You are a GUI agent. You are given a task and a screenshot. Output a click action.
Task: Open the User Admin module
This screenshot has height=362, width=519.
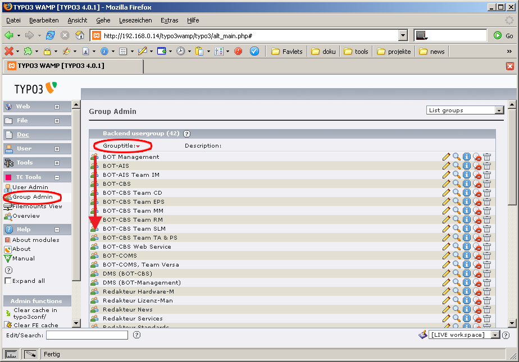(30, 187)
